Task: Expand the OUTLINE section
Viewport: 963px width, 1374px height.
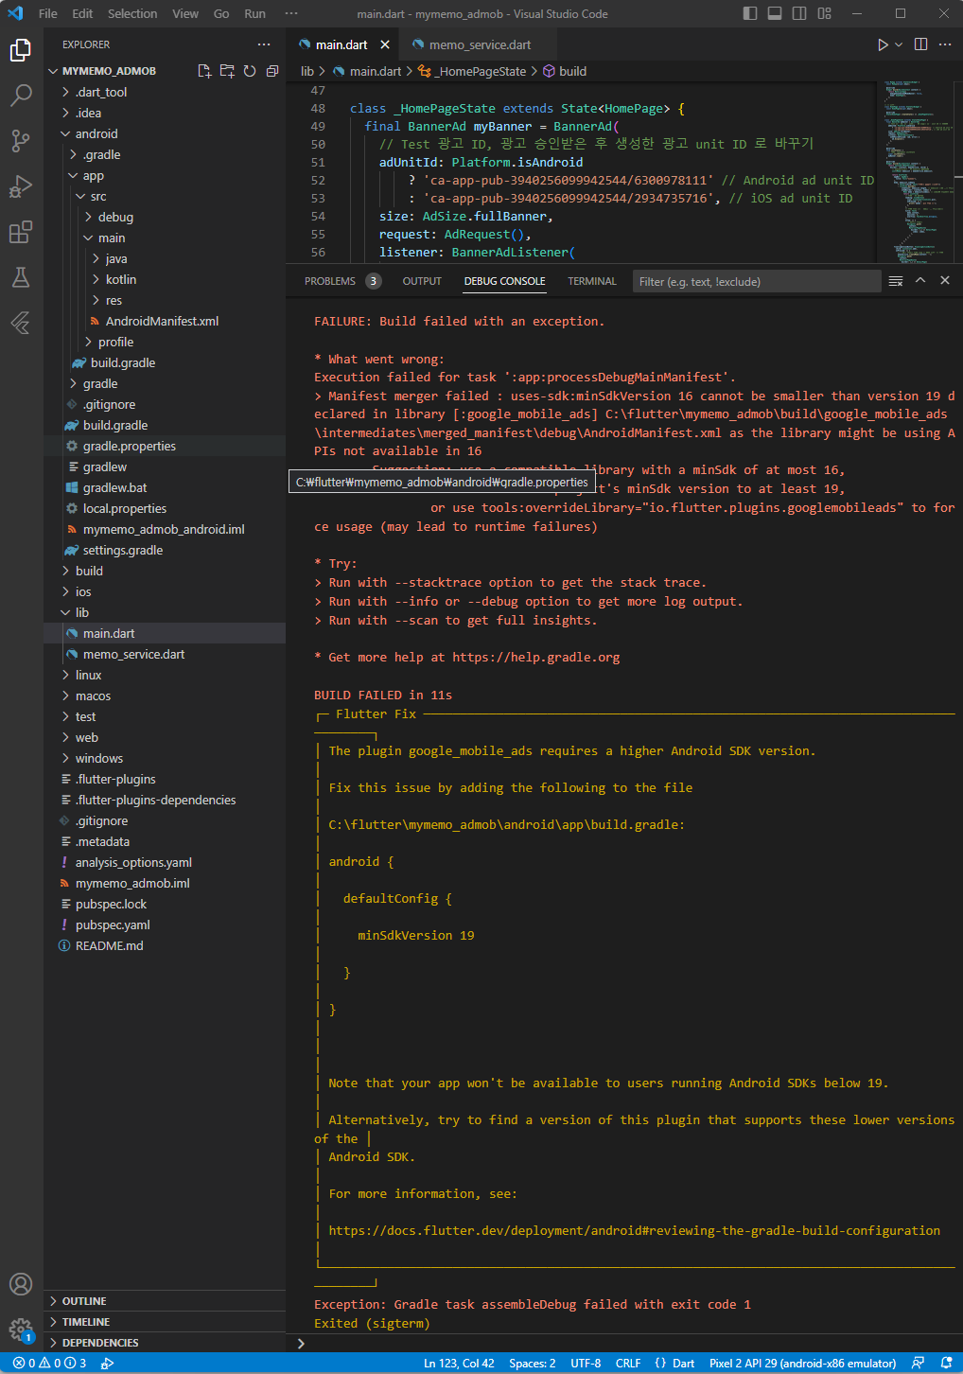Action: (x=165, y=1301)
